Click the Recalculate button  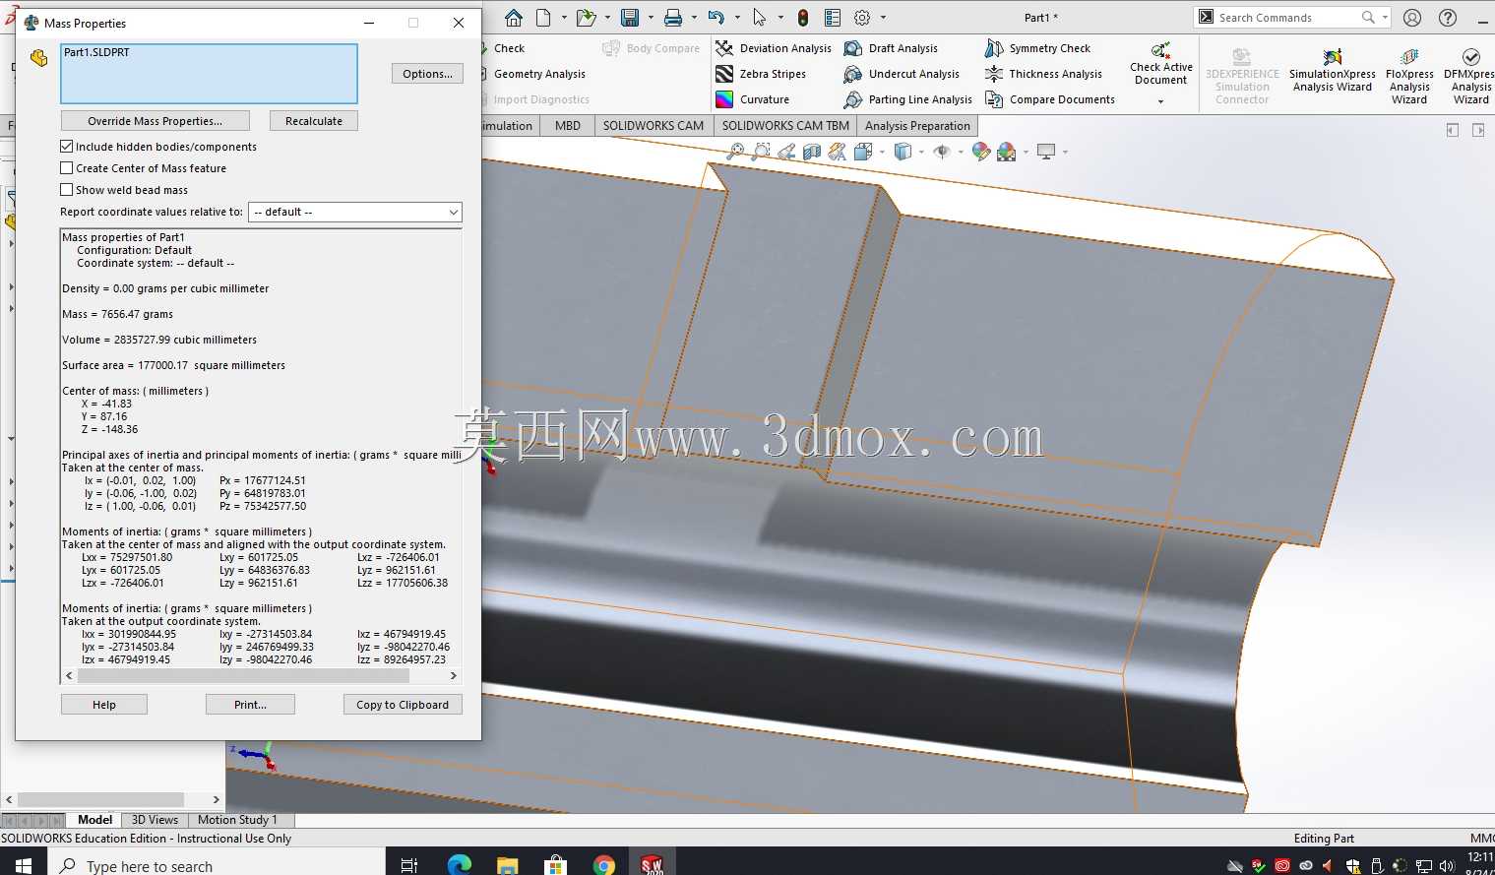pos(314,121)
